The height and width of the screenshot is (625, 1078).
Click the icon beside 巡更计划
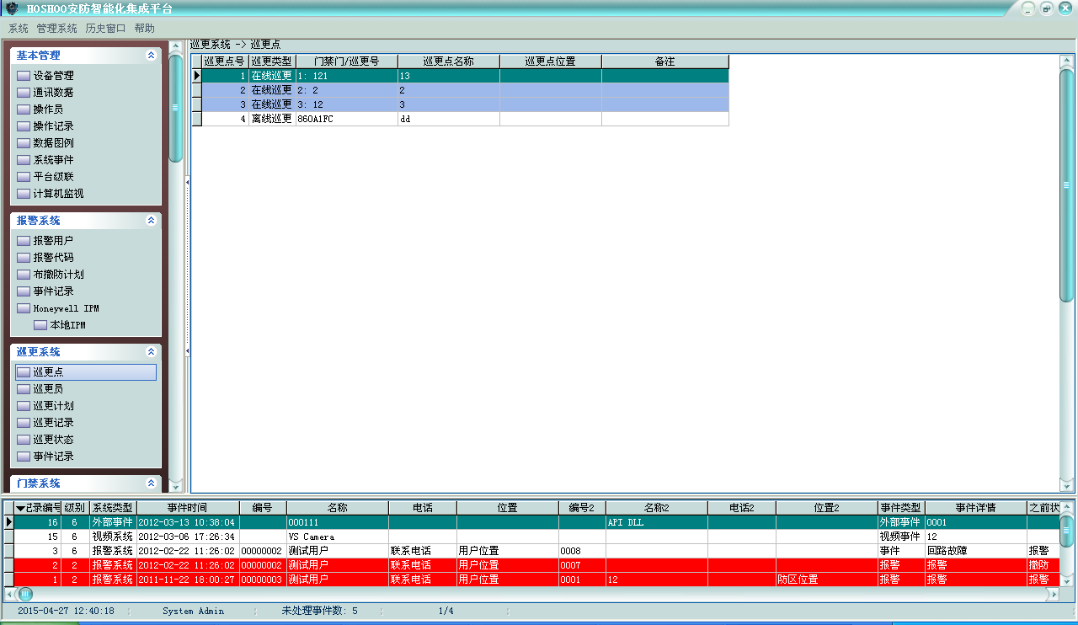click(24, 406)
